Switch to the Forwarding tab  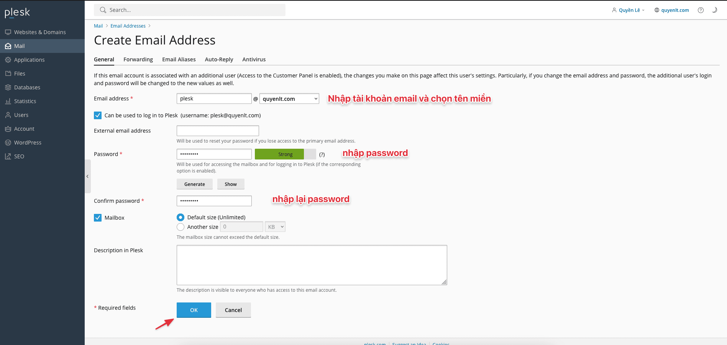click(x=138, y=59)
